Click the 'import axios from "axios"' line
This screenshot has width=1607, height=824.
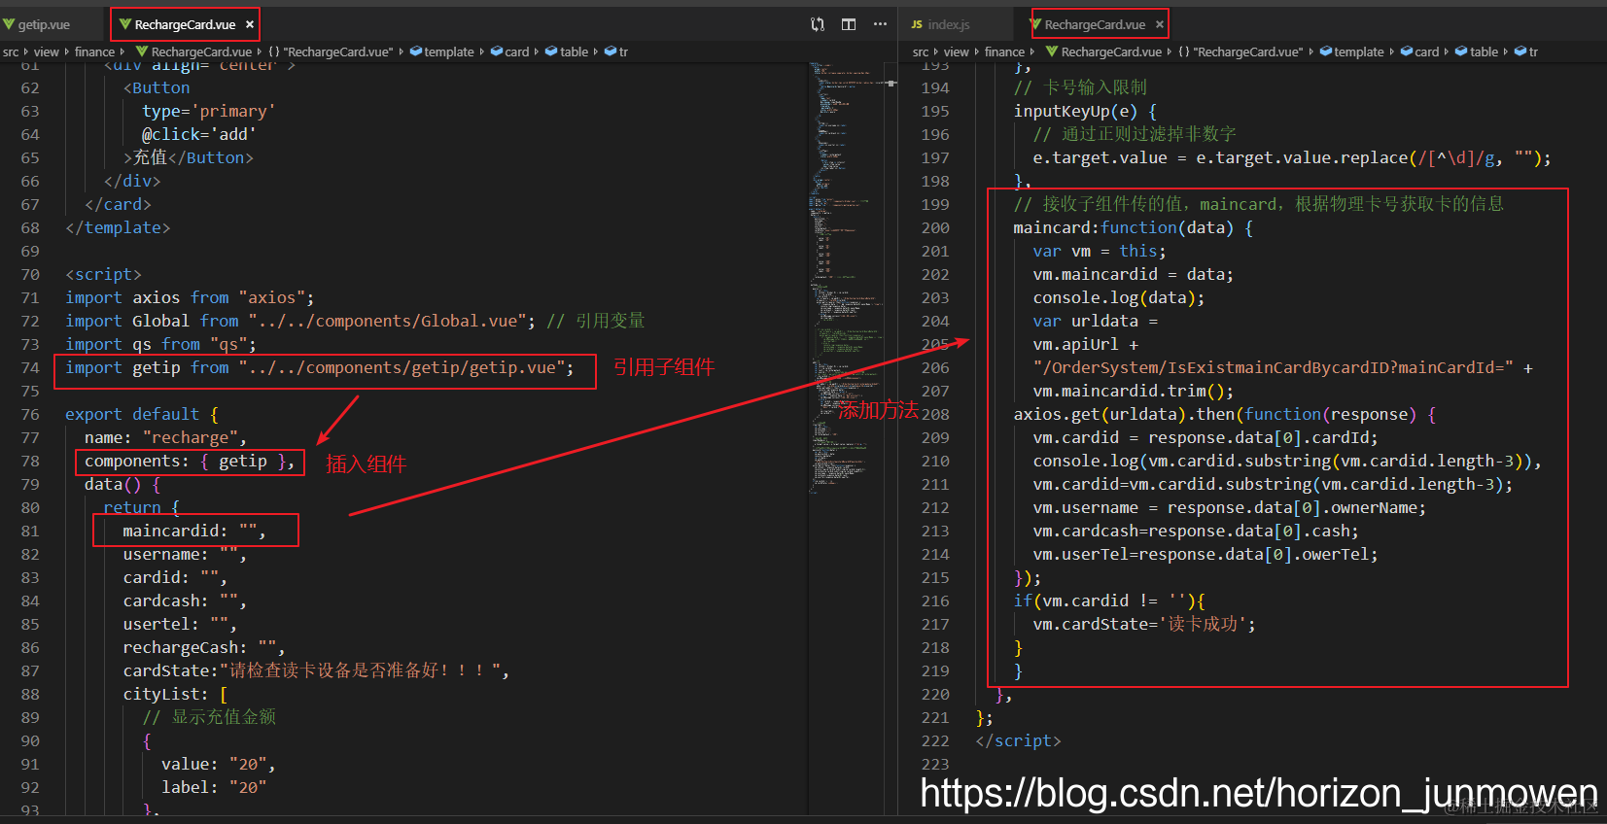pos(189,297)
